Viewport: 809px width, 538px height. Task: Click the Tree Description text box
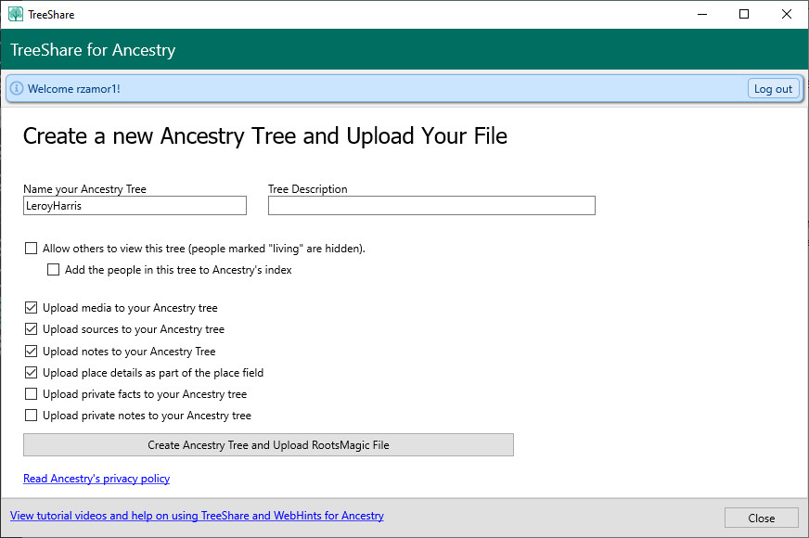pyautogui.click(x=431, y=206)
